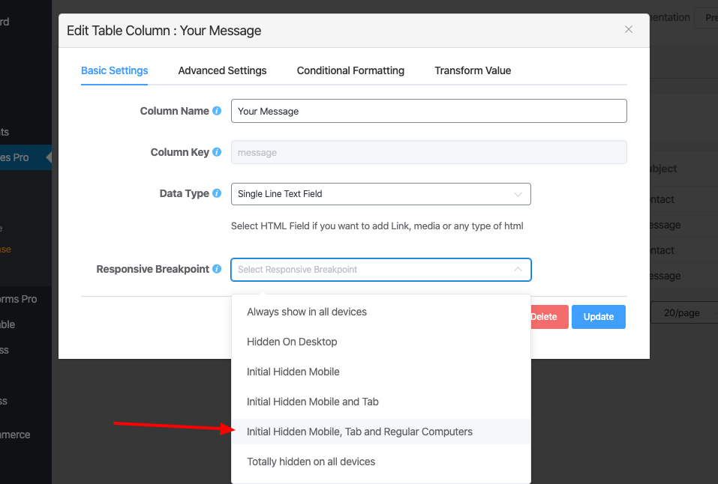Screen dimensions: 718x484
Task: Collapse the Responsive Breakpoint dropdown arrow
Action: pyautogui.click(x=518, y=270)
